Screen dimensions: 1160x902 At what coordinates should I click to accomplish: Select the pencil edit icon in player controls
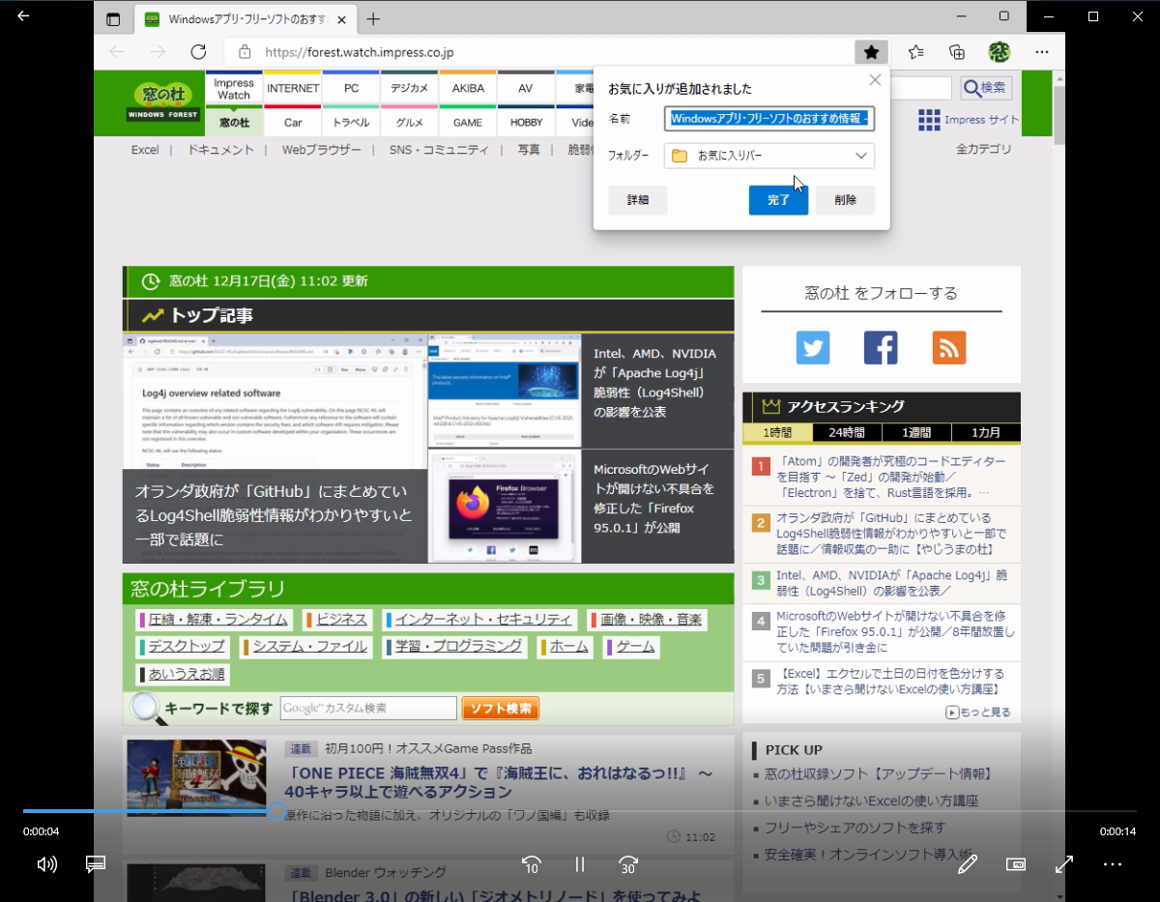[968, 864]
